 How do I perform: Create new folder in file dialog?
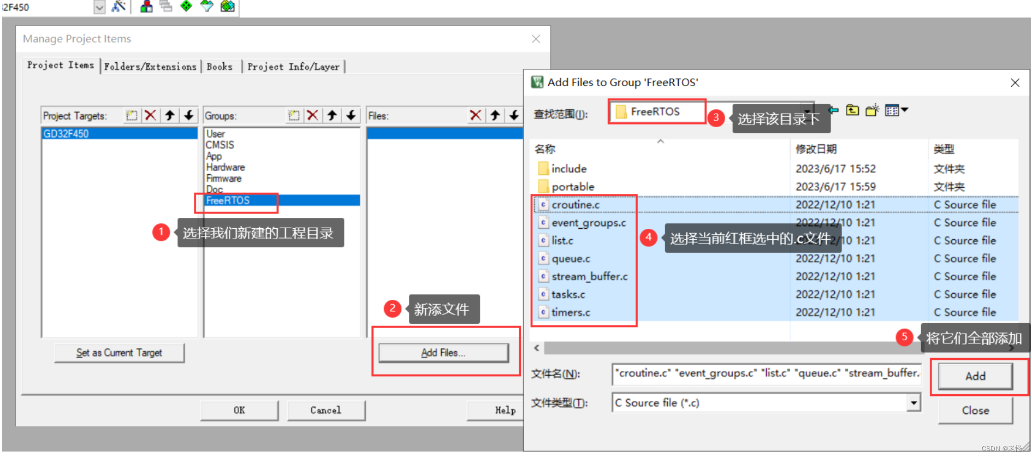point(873,110)
